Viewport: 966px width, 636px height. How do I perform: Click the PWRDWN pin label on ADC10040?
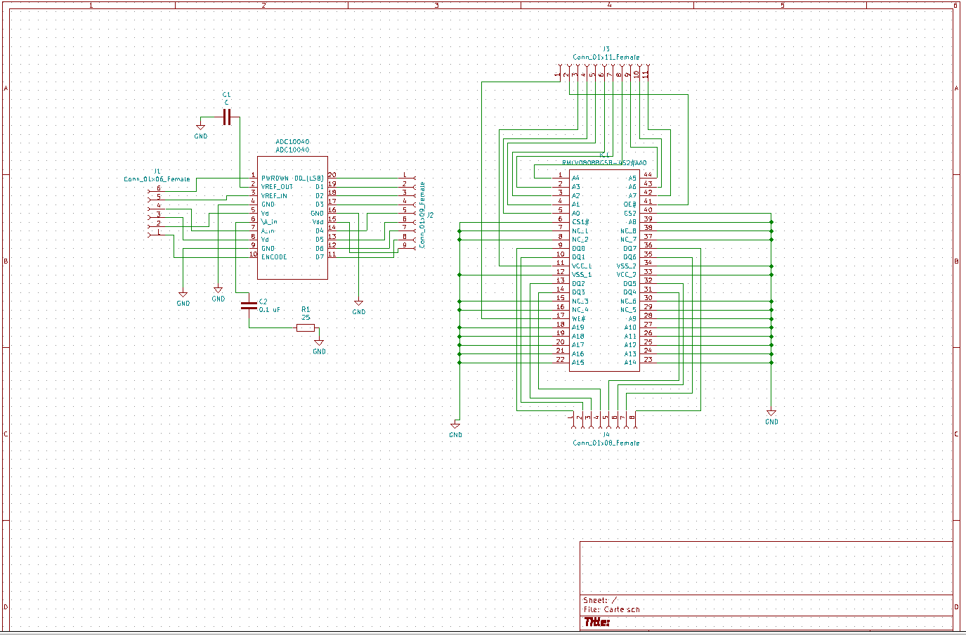click(x=275, y=178)
